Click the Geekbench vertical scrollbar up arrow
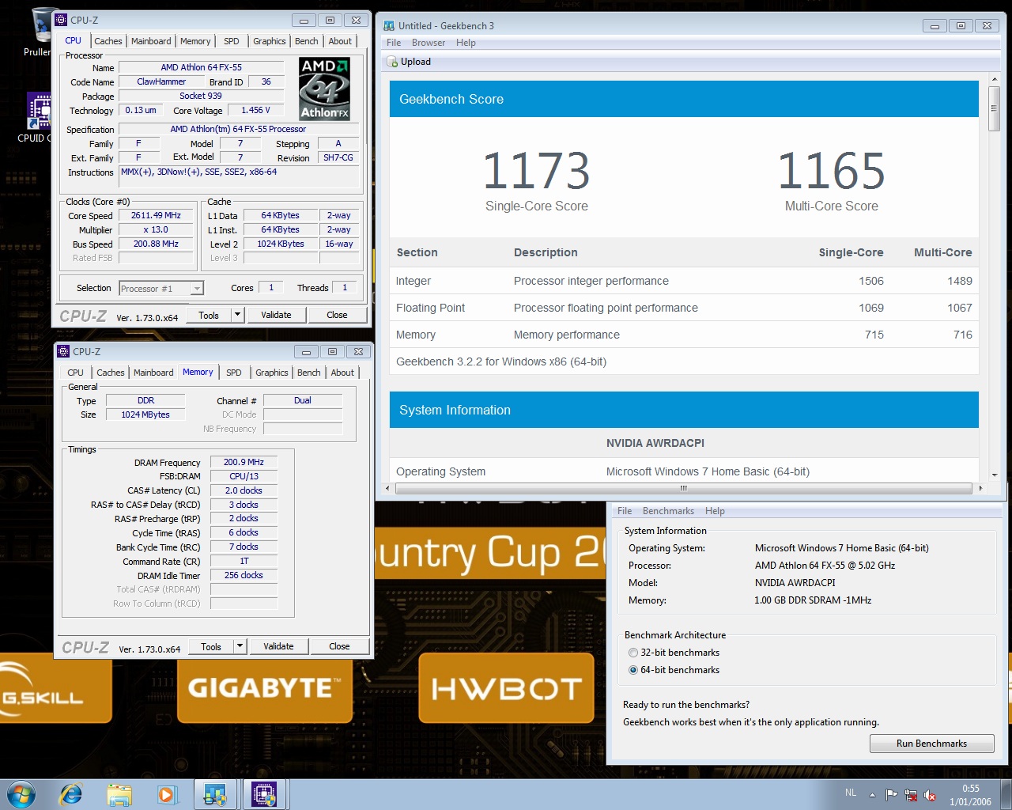 (995, 80)
